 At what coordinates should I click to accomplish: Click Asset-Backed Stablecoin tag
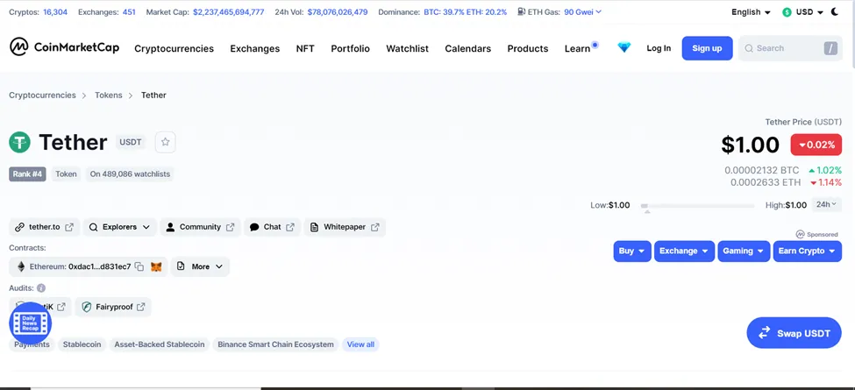click(160, 344)
